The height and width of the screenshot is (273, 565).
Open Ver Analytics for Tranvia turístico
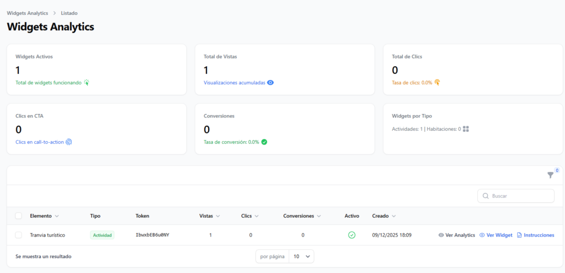(456, 235)
